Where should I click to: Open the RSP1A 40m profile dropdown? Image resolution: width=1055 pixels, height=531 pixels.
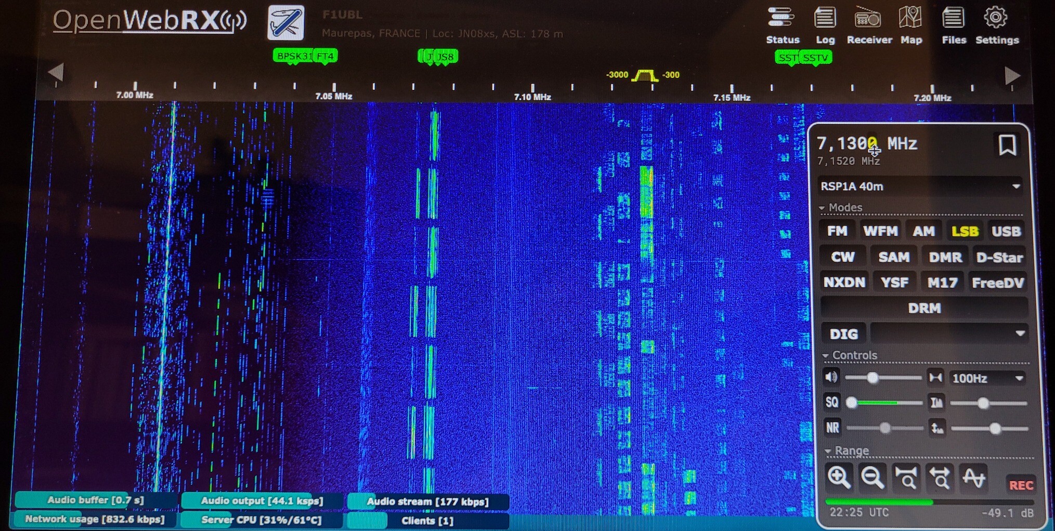(919, 186)
